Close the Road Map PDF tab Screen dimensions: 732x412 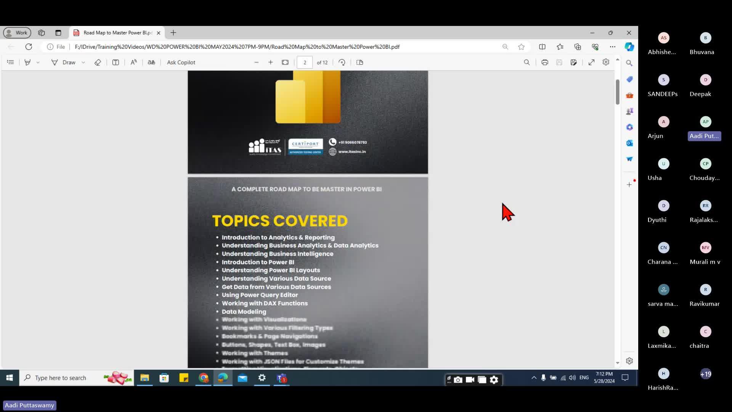pos(159,33)
